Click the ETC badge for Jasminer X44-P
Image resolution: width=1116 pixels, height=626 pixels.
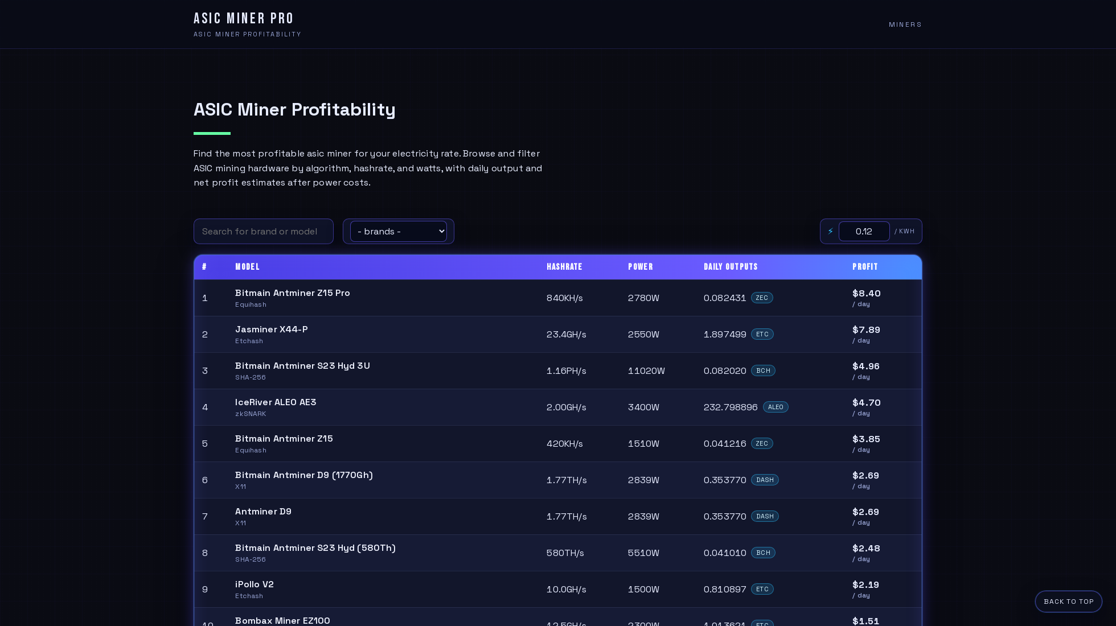[762, 334]
